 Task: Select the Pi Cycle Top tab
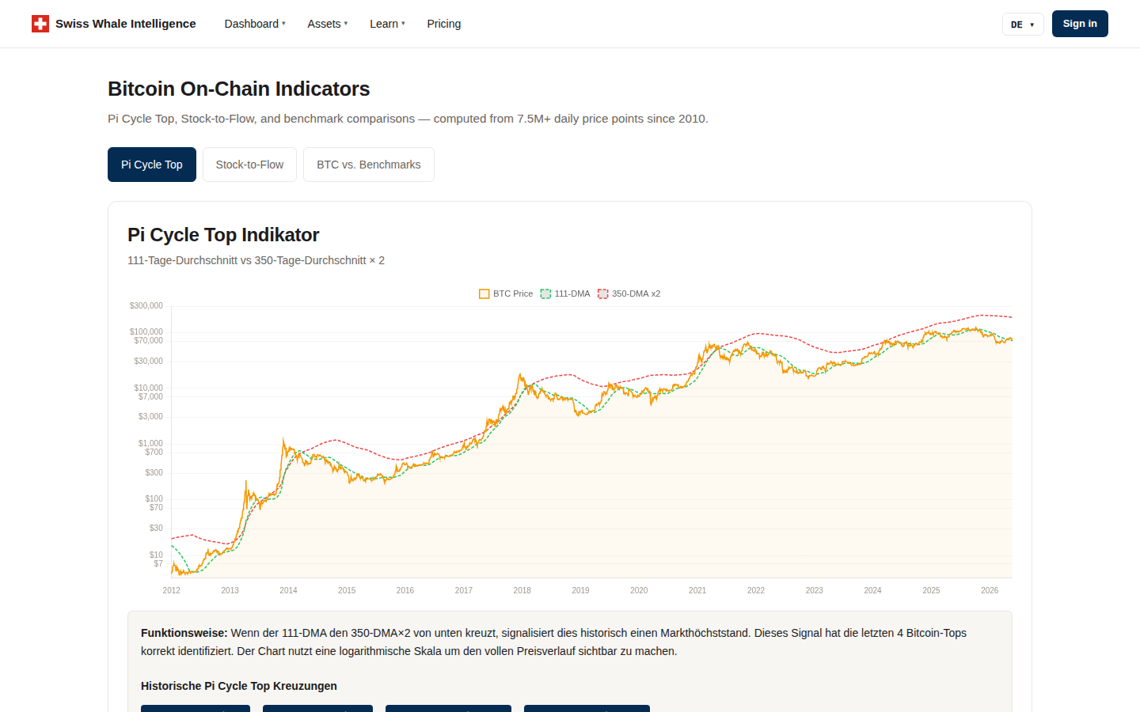click(x=152, y=165)
